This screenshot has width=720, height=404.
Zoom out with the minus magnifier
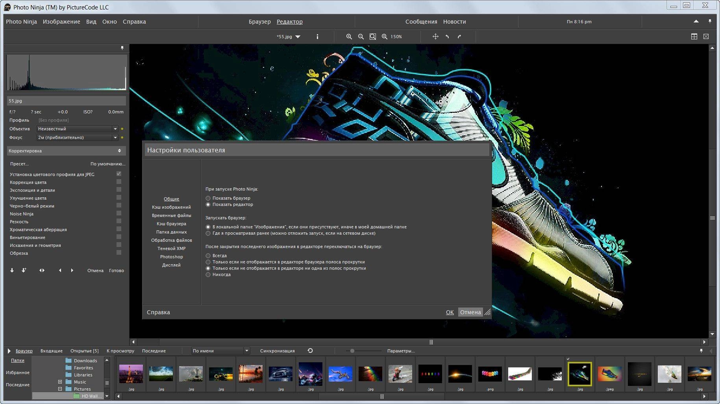pos(361,37)
